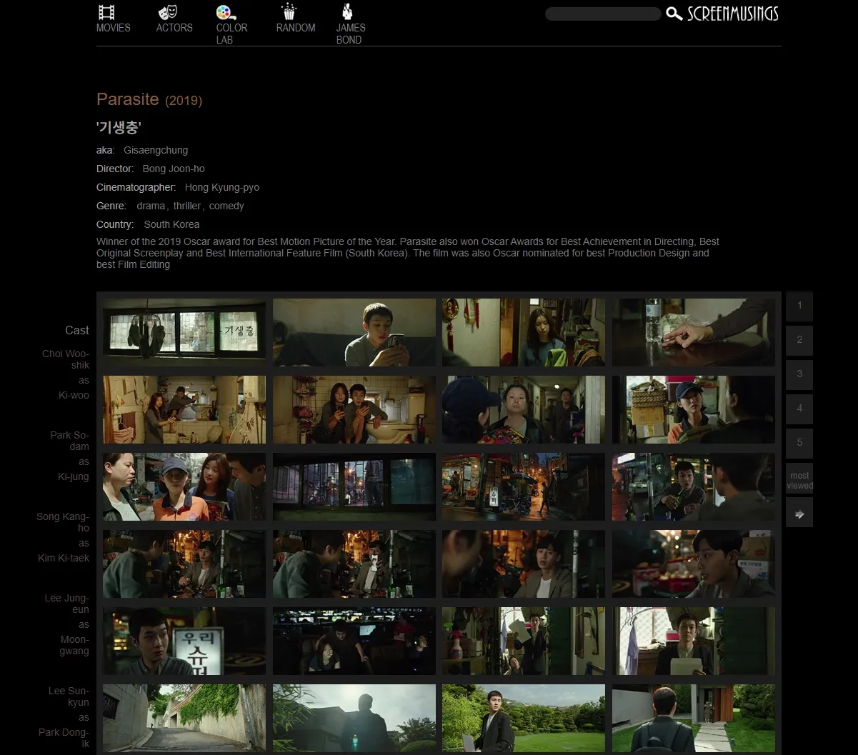The image size is (858, 755).
Task: Click the Random popcorn icon
Action: pos(289,12)
